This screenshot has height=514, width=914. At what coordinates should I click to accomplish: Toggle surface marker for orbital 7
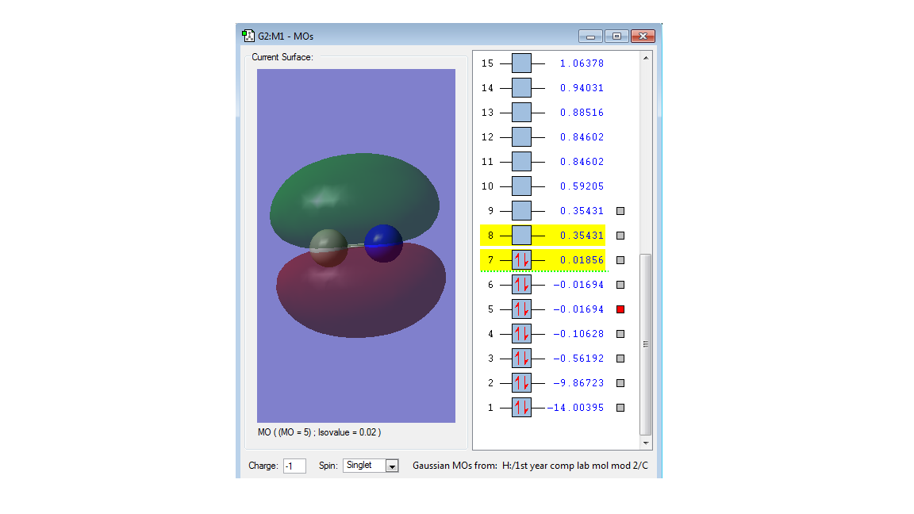point(620,260)
